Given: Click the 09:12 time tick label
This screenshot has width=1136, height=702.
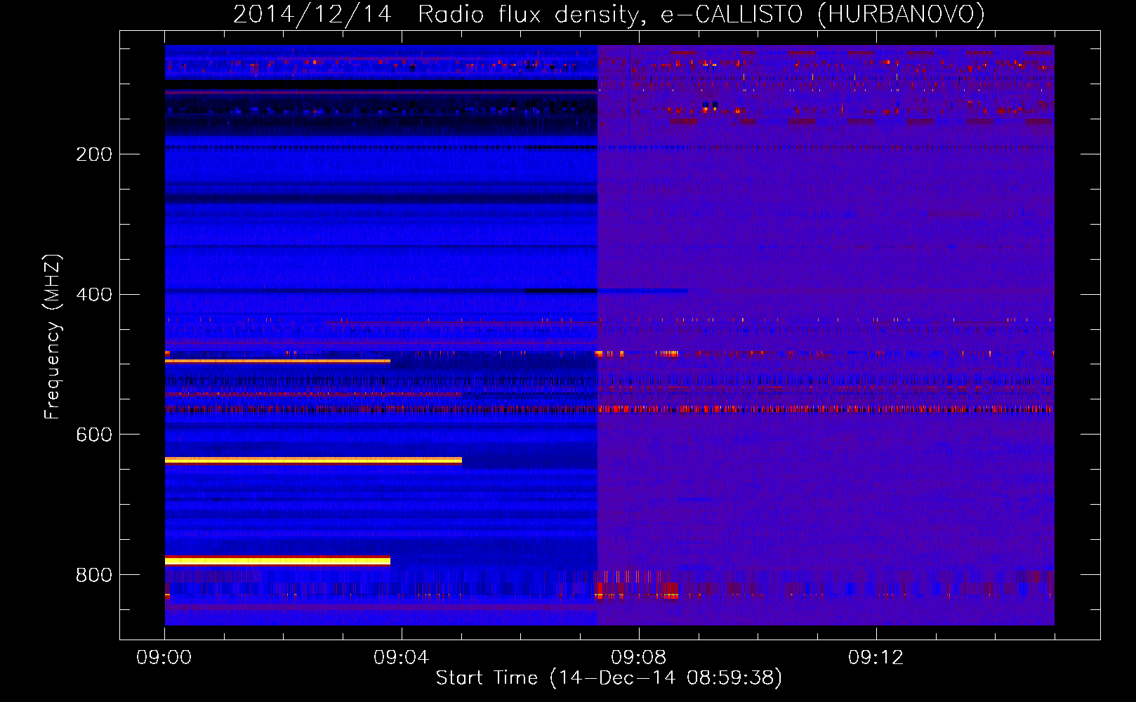Looking at the screenshot, I should [876, 658].
